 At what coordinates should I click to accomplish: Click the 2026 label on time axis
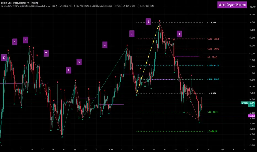coord(111,150)
